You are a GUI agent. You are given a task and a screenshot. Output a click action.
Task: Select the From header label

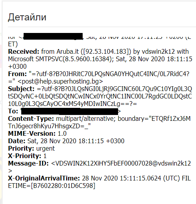tap(18, 74)
